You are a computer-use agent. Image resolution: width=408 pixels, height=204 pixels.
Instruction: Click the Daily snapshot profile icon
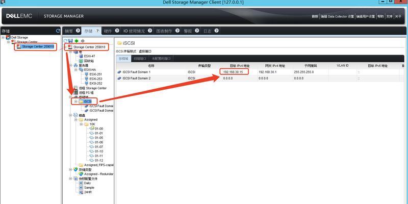[81, 183]
